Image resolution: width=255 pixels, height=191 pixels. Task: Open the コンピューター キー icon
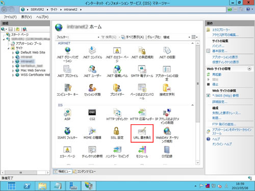[x=67, y=90]
